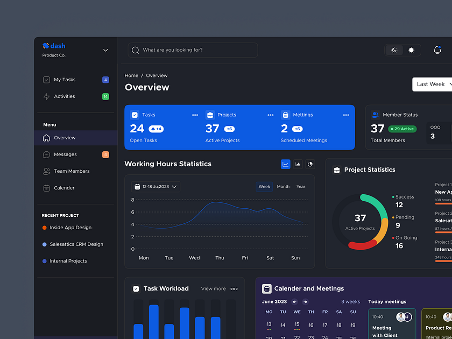Image resolution: width=452 pixels, height=339 pixels.
Task: Type in the What are you looking for field
Action: click(192, 50)
